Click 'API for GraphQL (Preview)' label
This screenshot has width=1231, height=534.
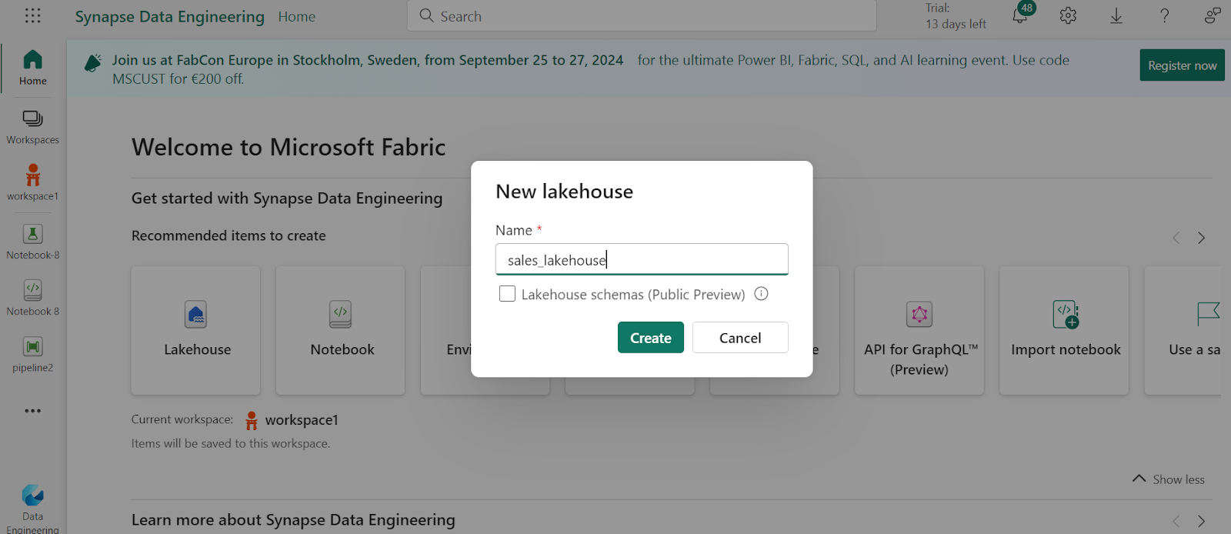click(x=920, y=359)
